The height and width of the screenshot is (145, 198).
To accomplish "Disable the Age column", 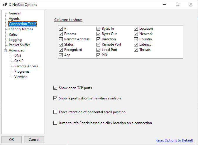I will pyautogui.click(x=61, y=55).
